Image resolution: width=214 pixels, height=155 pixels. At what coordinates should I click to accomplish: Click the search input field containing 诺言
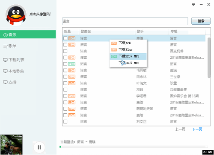125,21
